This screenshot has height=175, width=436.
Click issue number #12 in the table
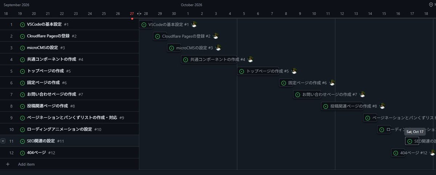[52, 153]
